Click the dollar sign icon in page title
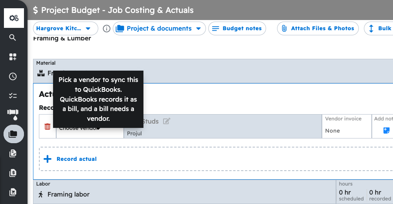The height and width of the screenshot is (204, 393). coord(36,10)
